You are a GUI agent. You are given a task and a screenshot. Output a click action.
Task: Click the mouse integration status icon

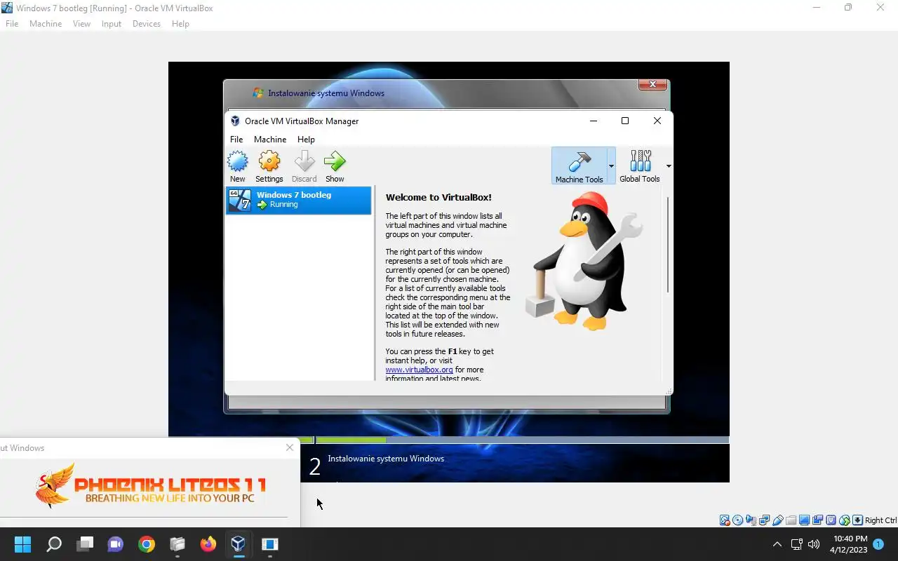pyautogui.click(x=845, y=520)
